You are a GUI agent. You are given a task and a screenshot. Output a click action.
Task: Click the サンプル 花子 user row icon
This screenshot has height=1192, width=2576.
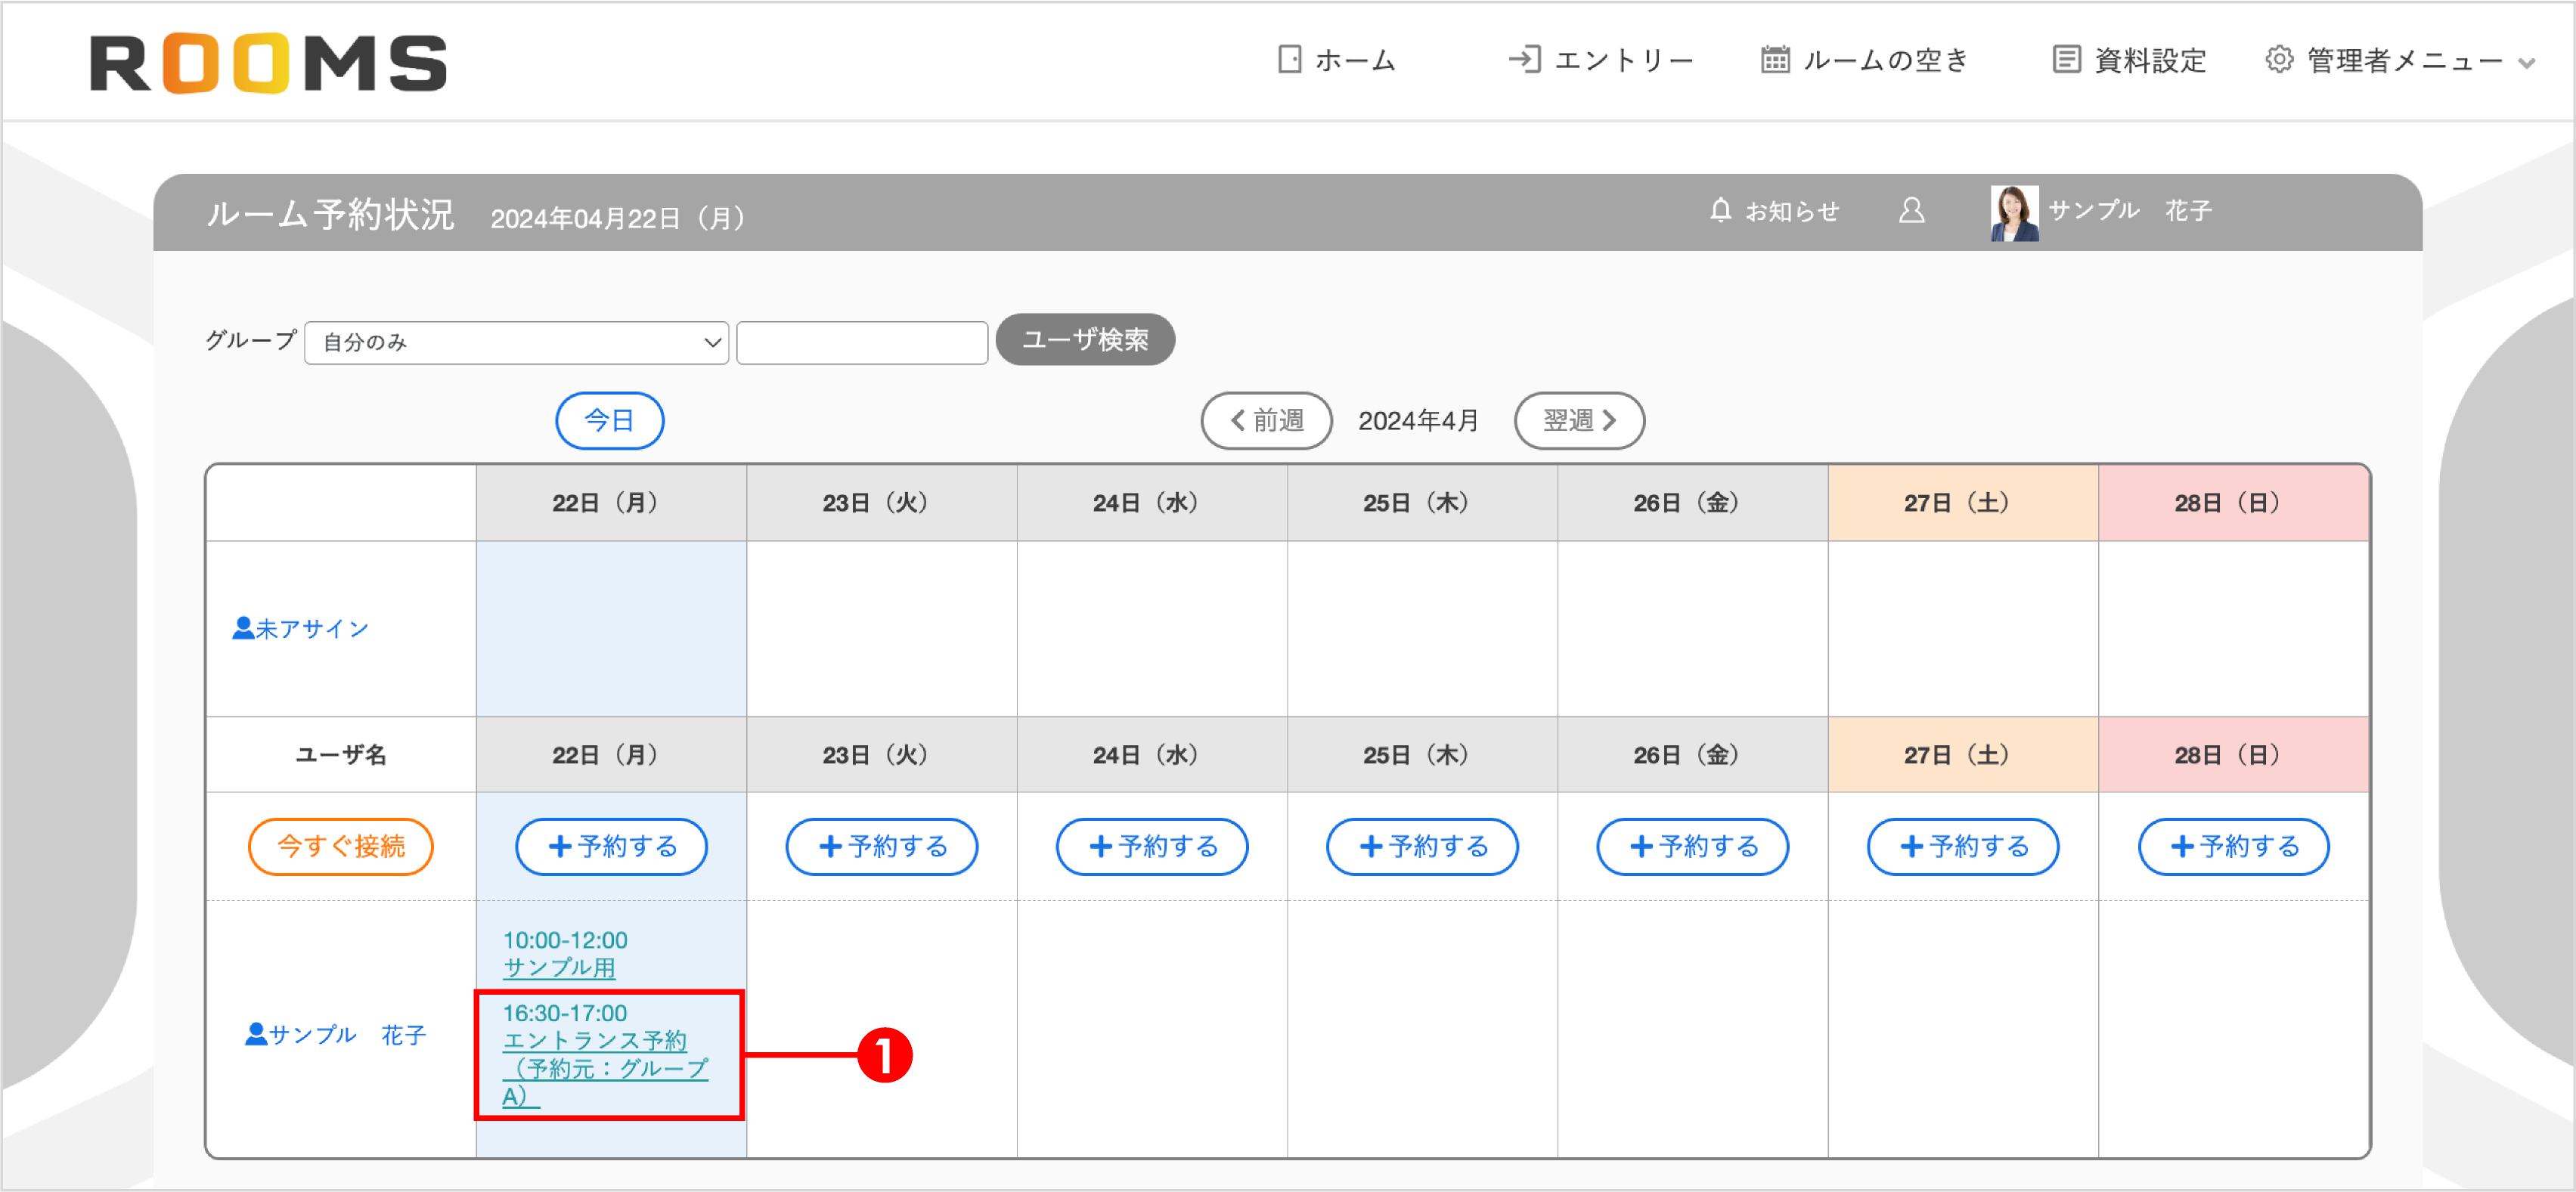(x=256, y=1033)
